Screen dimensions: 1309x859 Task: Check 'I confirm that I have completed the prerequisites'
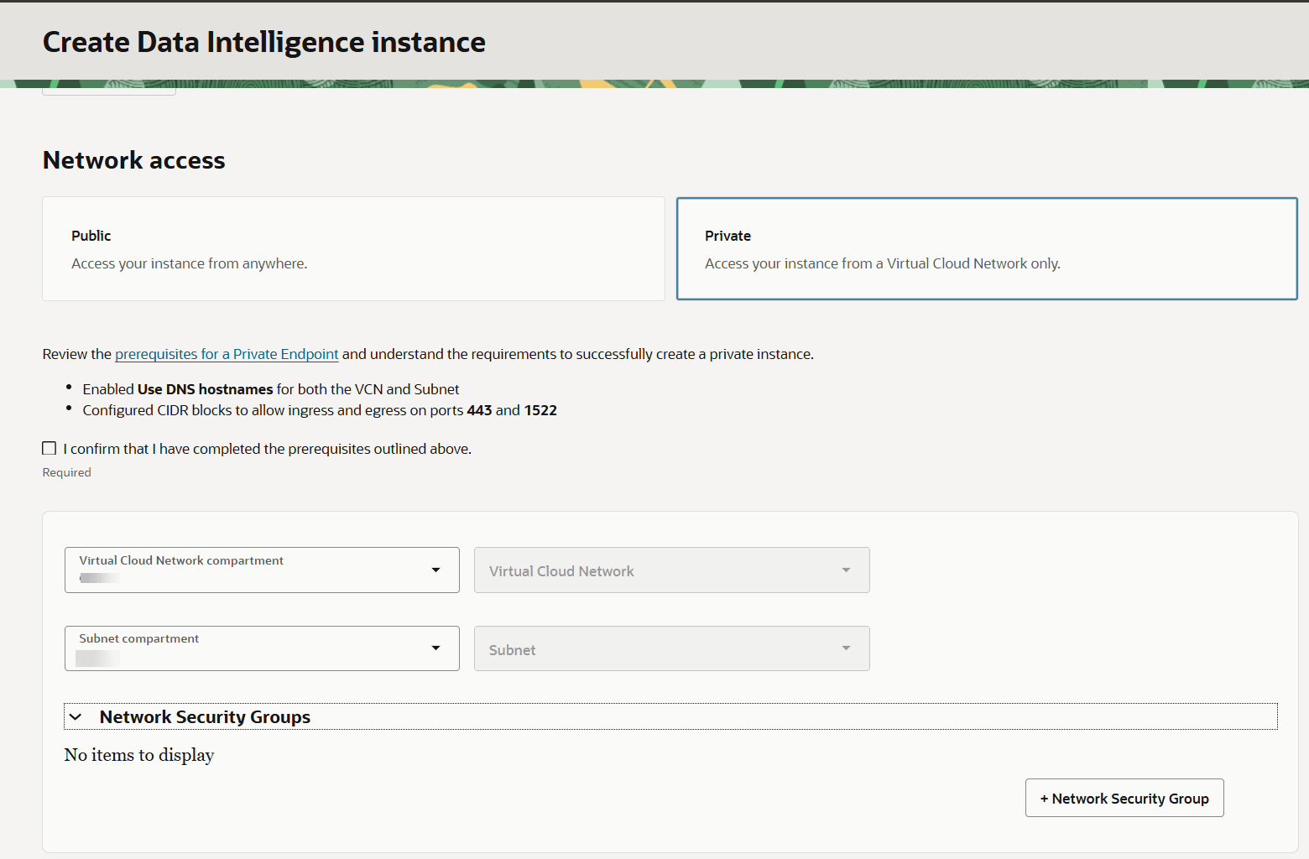(49, 448)
